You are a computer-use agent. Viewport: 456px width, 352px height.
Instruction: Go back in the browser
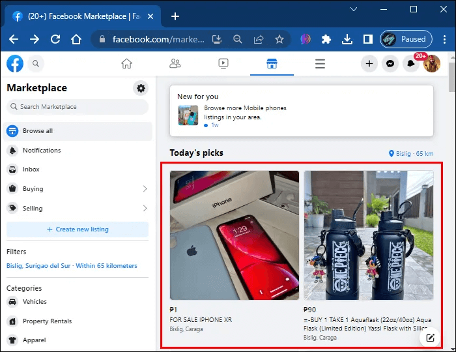[x=14, y=39]
